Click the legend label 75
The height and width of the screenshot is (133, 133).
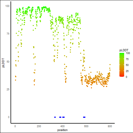pos(127,59)
